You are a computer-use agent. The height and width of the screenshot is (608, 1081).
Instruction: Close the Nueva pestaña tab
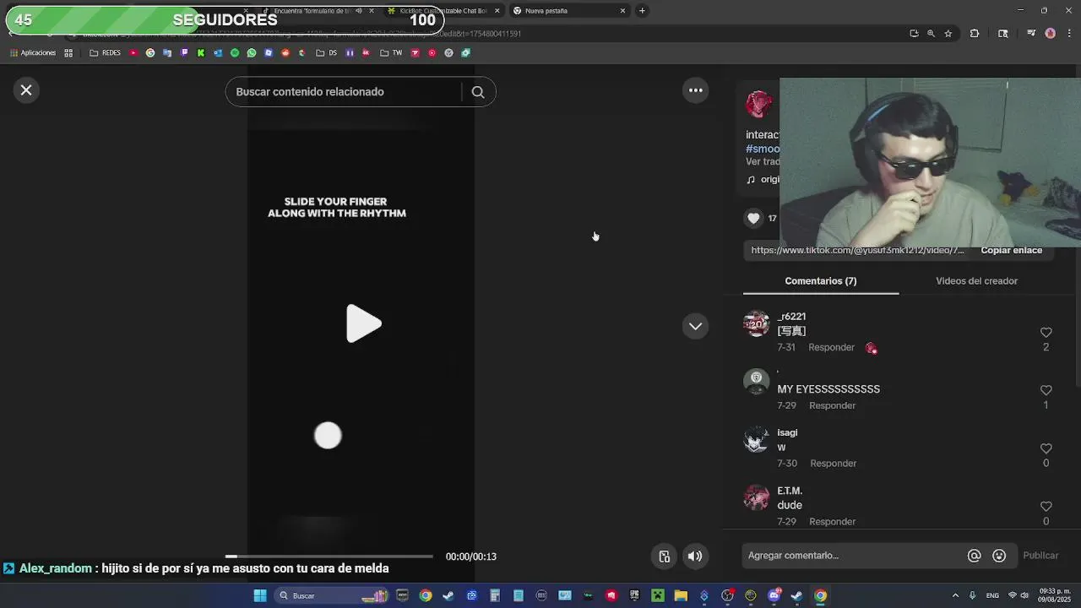[x=622, y=11]
